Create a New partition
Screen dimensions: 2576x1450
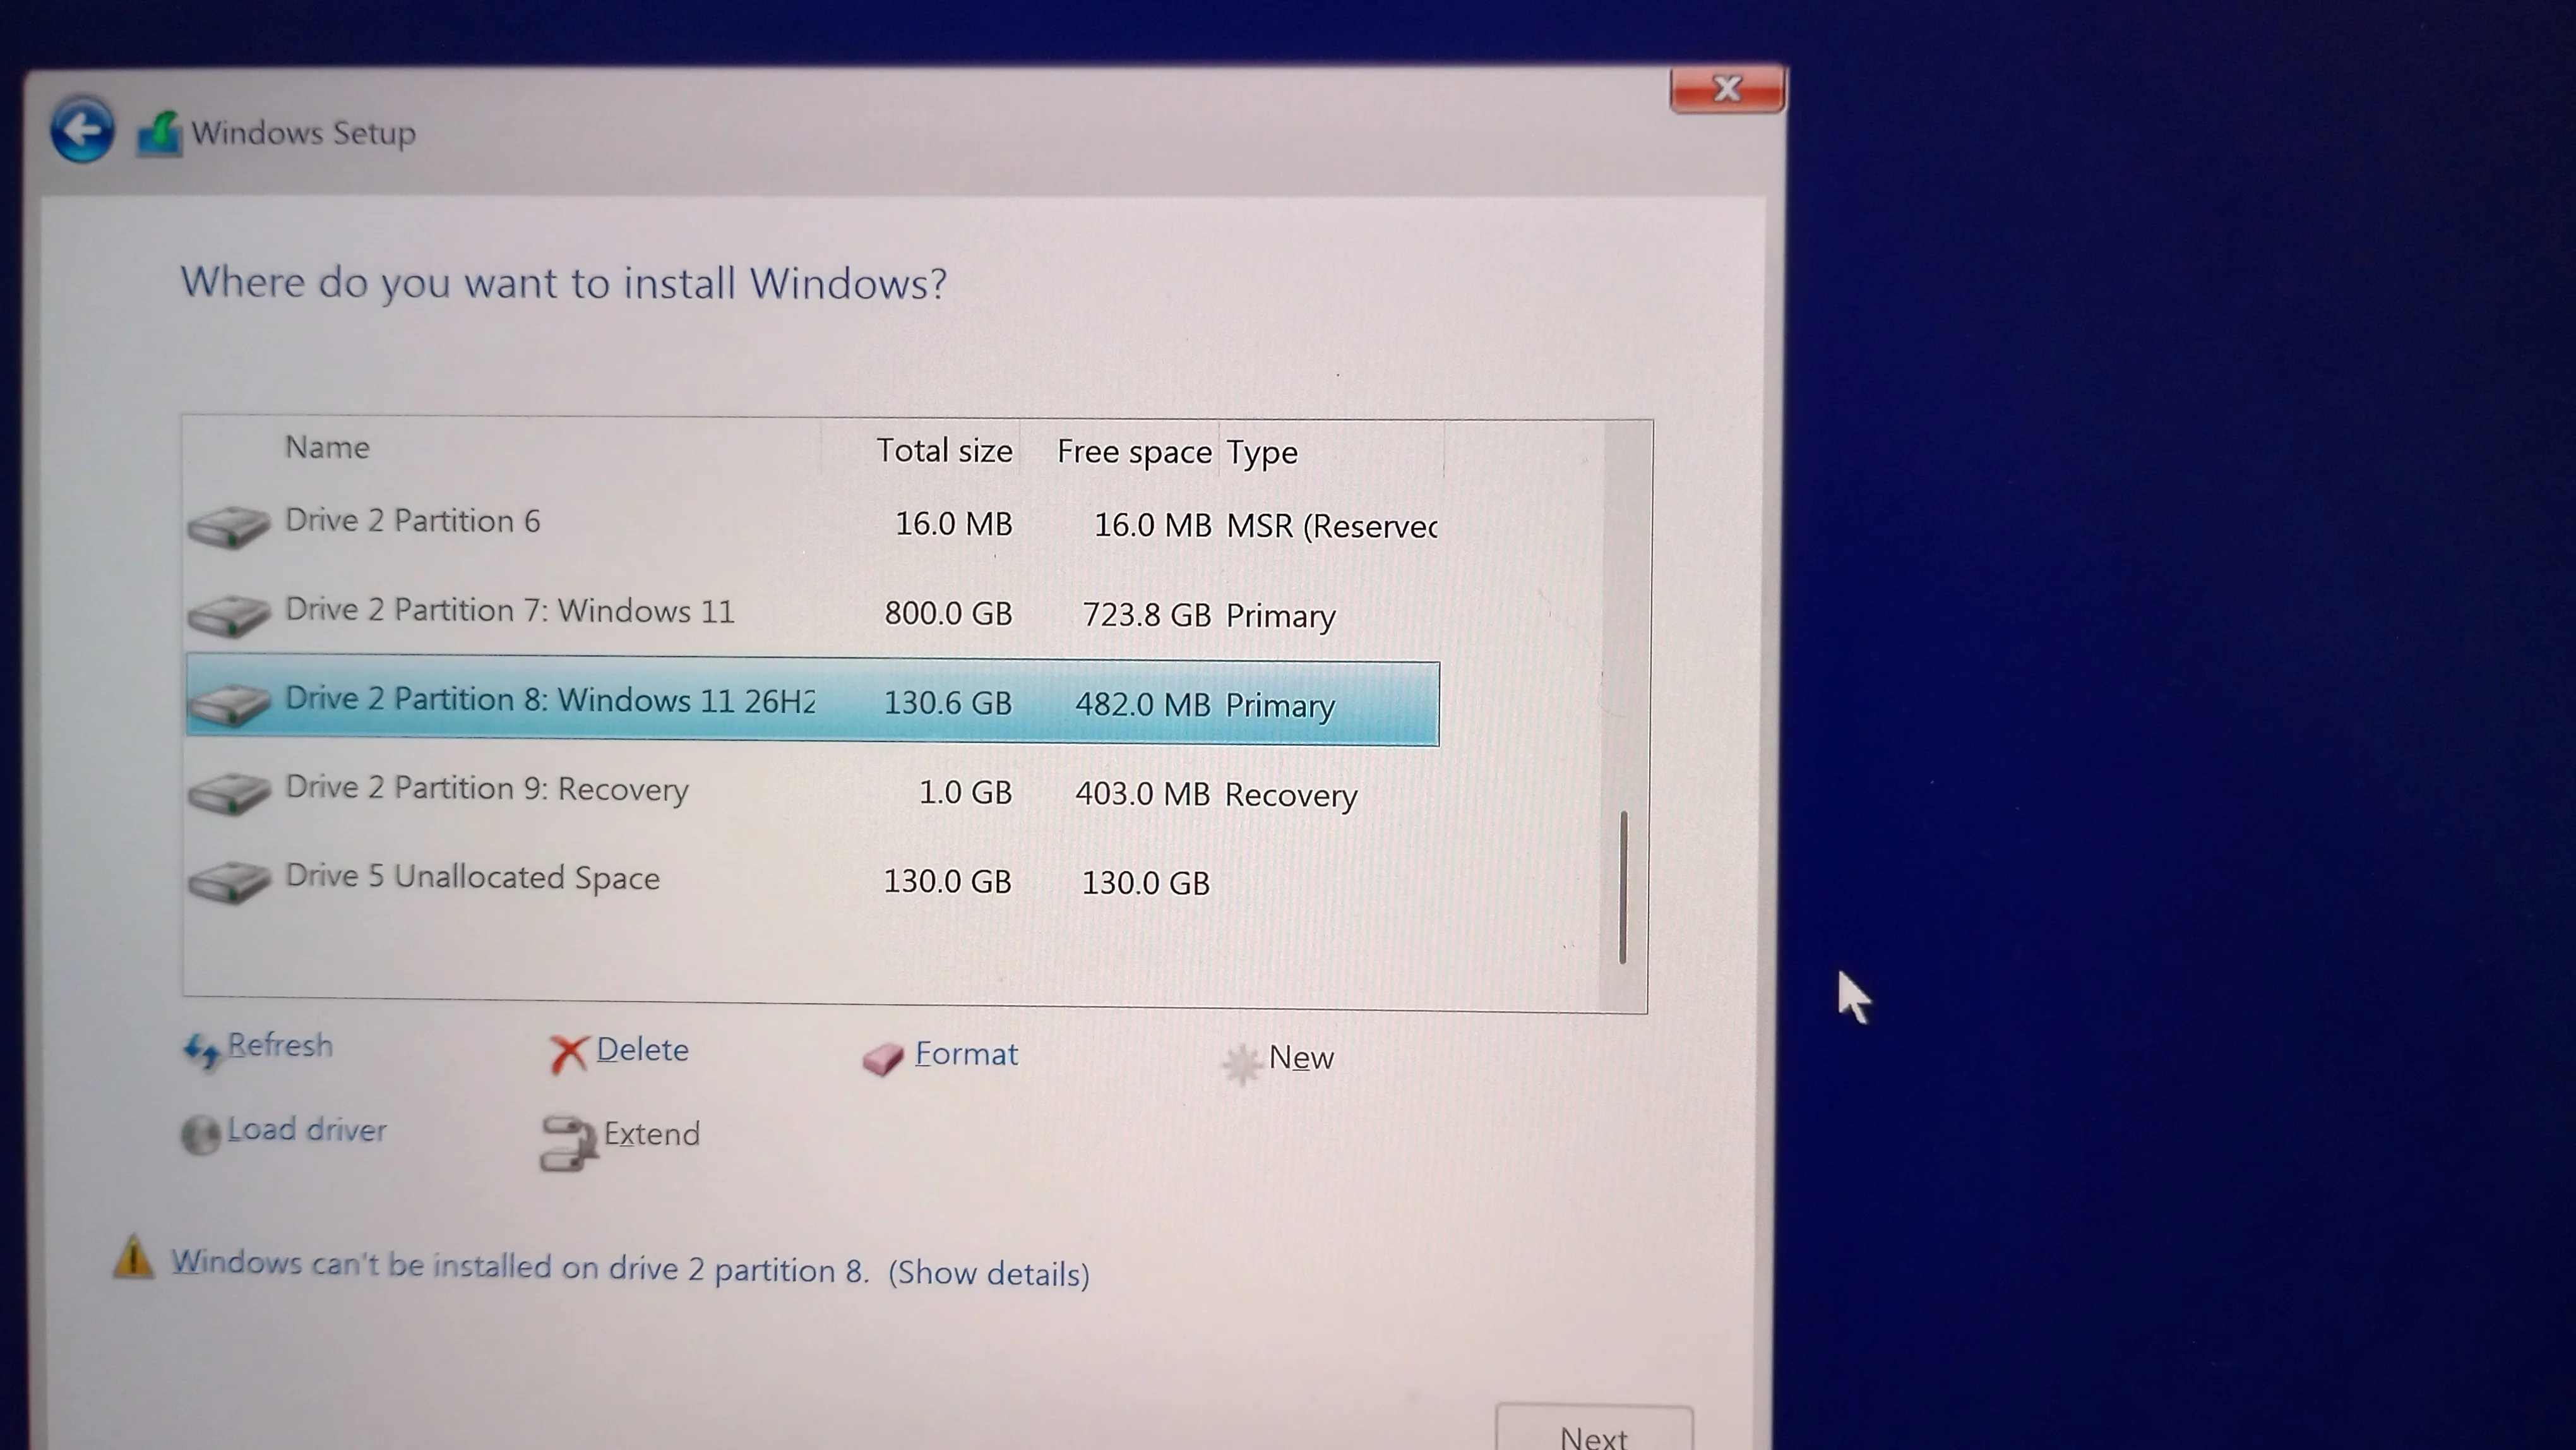(x=1301, y=1058)
